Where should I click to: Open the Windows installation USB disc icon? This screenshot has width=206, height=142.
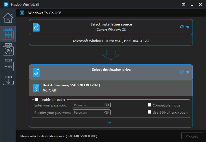[x=8, y=49]
